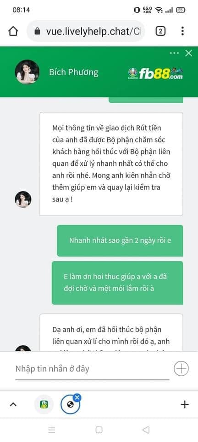
Task: Tap Bích Phương's avatar in chat header
Action: [x=27, y=72]
